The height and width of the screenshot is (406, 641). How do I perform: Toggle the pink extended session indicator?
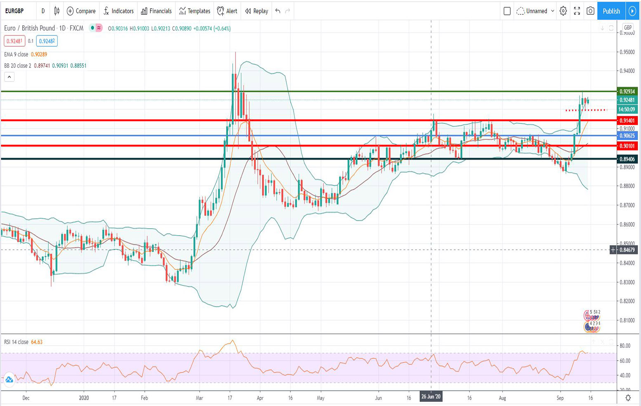pos(99,28)
